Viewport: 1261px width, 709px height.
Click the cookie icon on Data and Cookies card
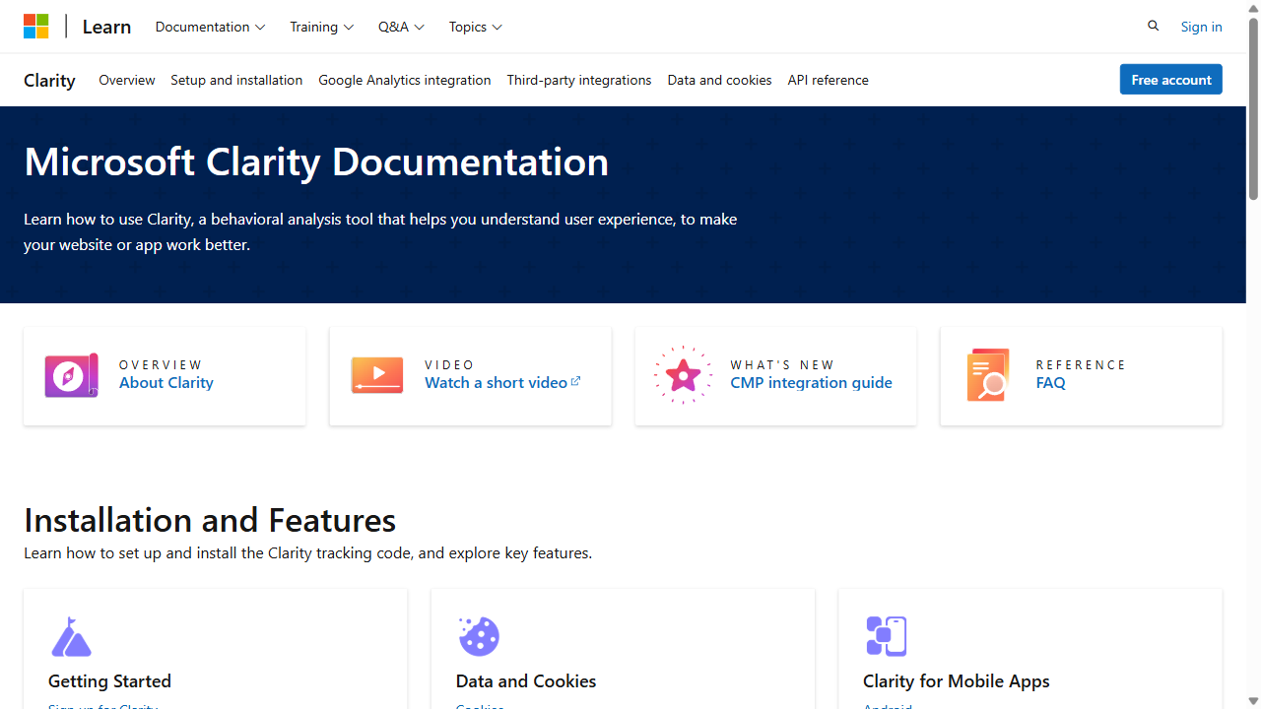[x=479, y=637]
